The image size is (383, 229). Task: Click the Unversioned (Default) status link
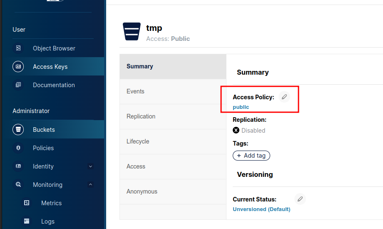pos(261,209)
